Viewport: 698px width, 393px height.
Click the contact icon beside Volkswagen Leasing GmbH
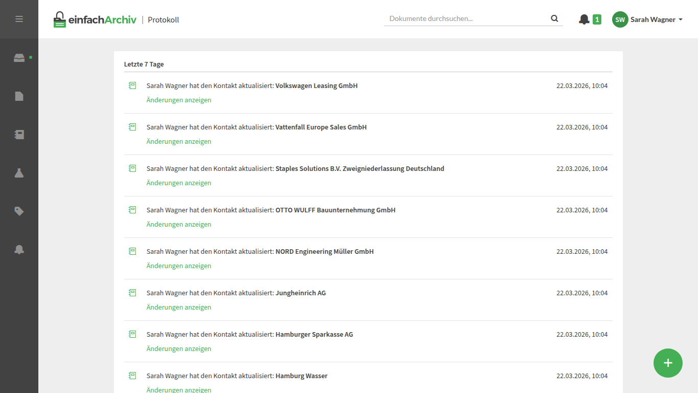point(132,85)
